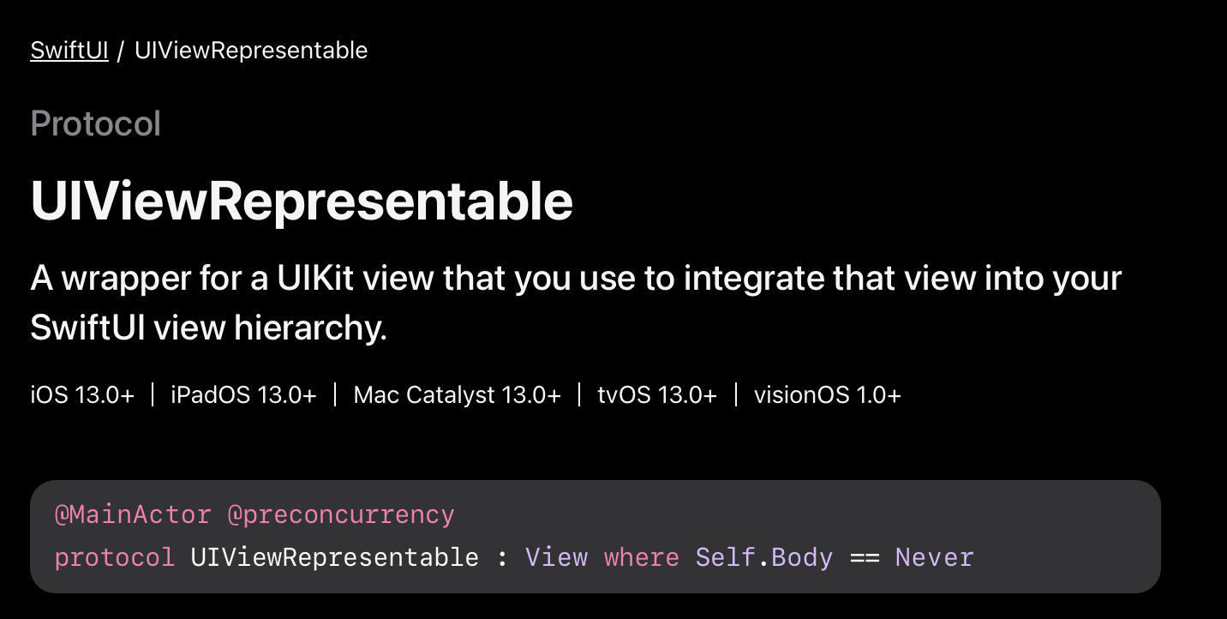Click the gray Protocol eyebrow label
This screenshot has height=619, width=1227.
click(96, 123)
